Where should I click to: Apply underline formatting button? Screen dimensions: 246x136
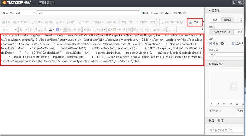(36, 30)
